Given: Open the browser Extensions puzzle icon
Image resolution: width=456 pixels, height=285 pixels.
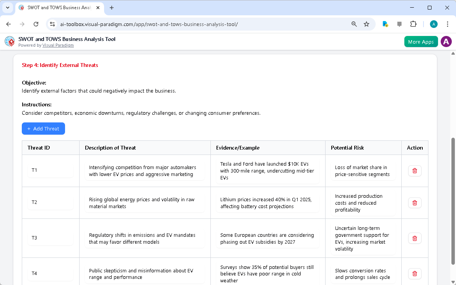Looking at the screenshot, I should coord(413,24).
